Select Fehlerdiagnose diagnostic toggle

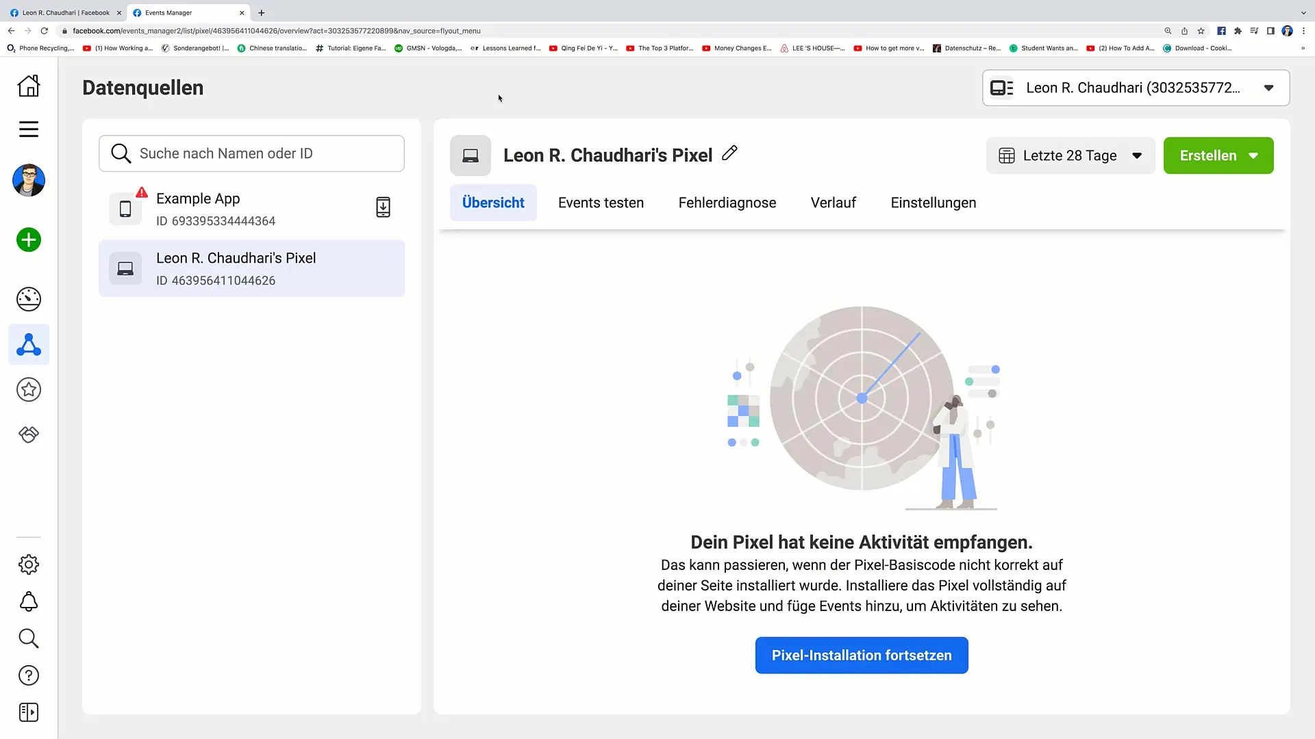click(727, 202)
